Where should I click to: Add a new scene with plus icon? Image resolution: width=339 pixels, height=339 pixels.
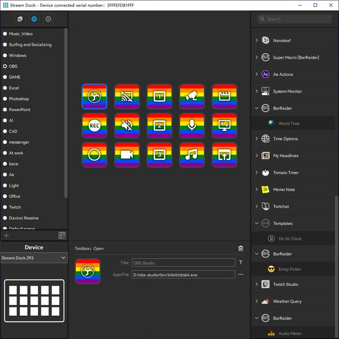pyautogui.click(x=6, y=235)
